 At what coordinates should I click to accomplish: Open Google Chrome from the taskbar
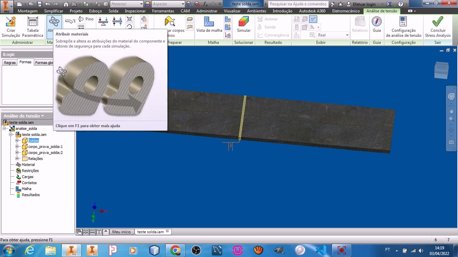point(175,251)
